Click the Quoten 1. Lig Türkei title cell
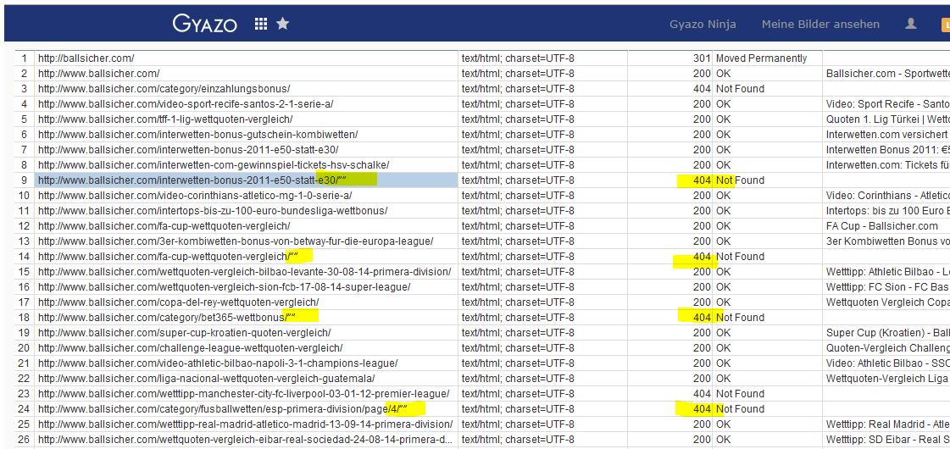This screenshot has height=449, width=950. pyautogui.click(x=887, y=119)
